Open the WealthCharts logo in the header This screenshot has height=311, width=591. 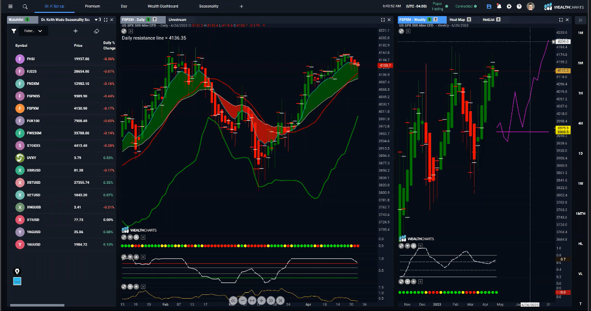click(x=564, y=6)
